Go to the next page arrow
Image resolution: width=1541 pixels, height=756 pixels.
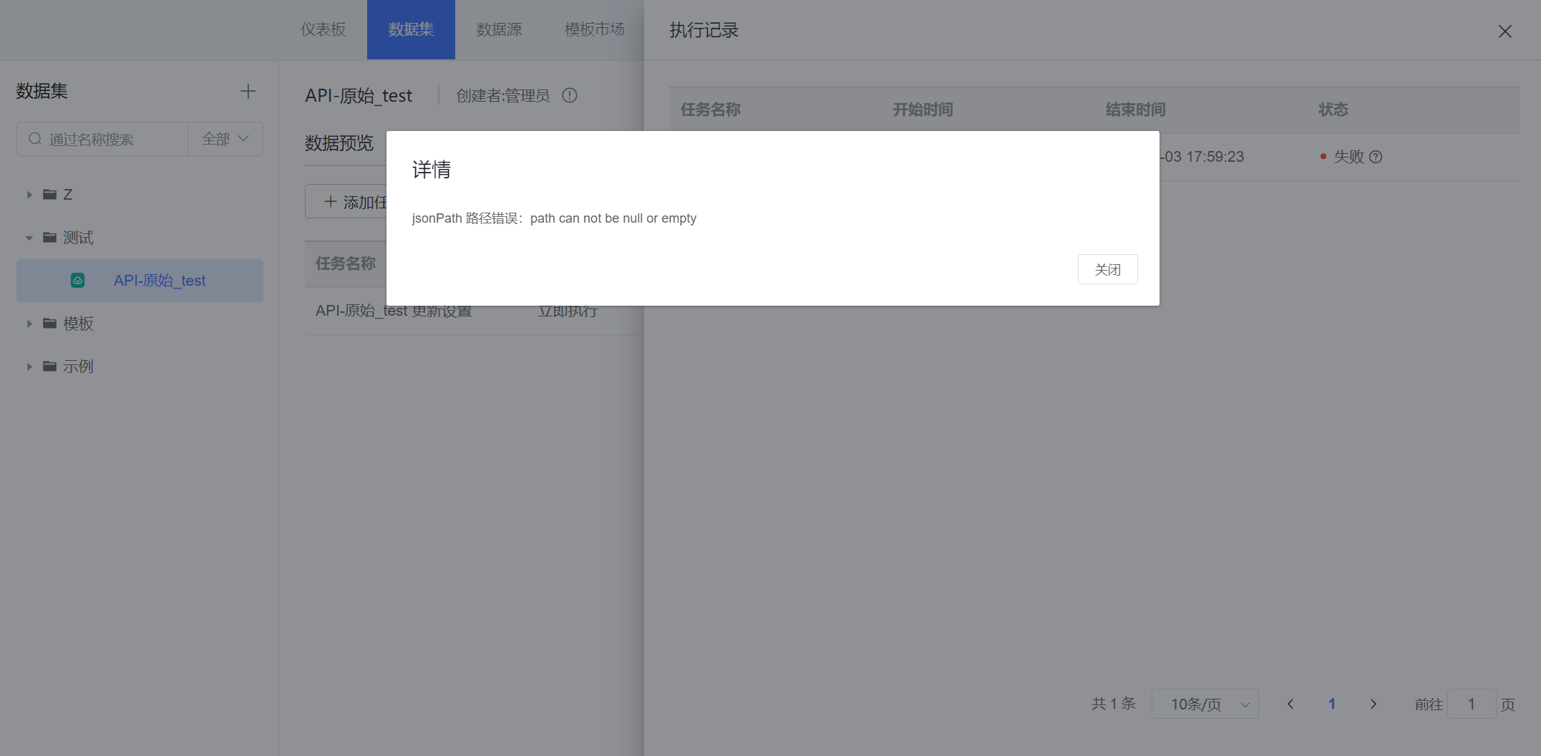pyautogui.click(x=1374, y=704)
